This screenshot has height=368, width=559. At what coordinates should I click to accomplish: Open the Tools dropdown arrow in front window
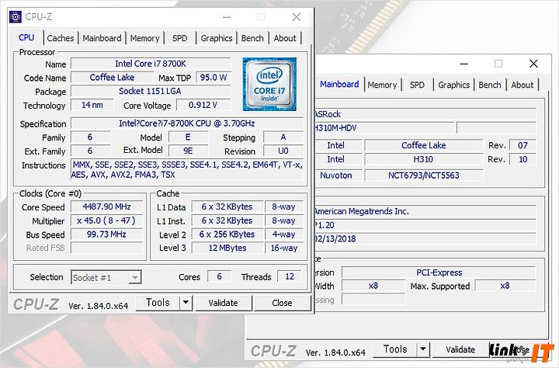click(186, 303)
